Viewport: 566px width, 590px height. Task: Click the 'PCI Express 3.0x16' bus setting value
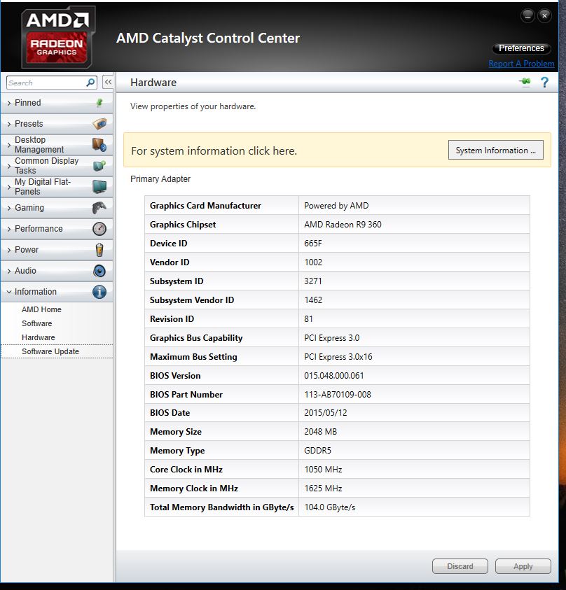click(338, 356)
